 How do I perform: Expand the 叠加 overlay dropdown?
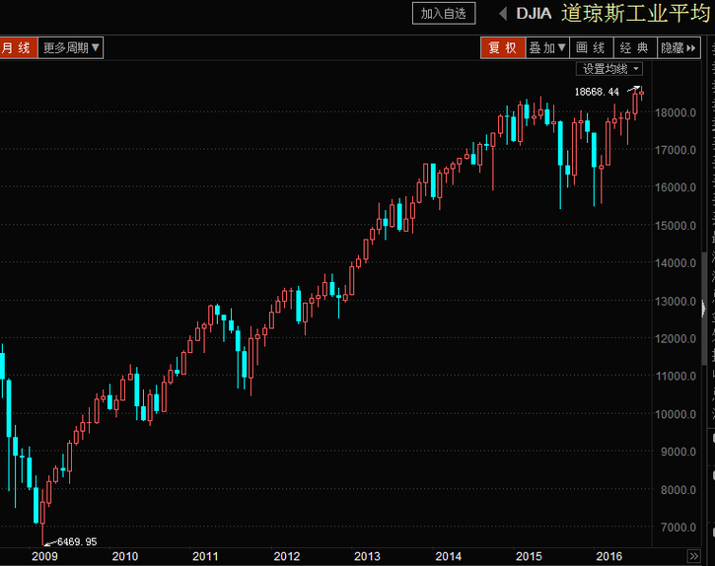[547, 47]
